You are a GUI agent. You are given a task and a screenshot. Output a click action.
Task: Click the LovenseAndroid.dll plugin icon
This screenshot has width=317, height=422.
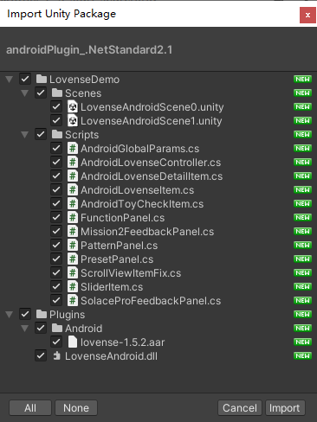(57, 356)
